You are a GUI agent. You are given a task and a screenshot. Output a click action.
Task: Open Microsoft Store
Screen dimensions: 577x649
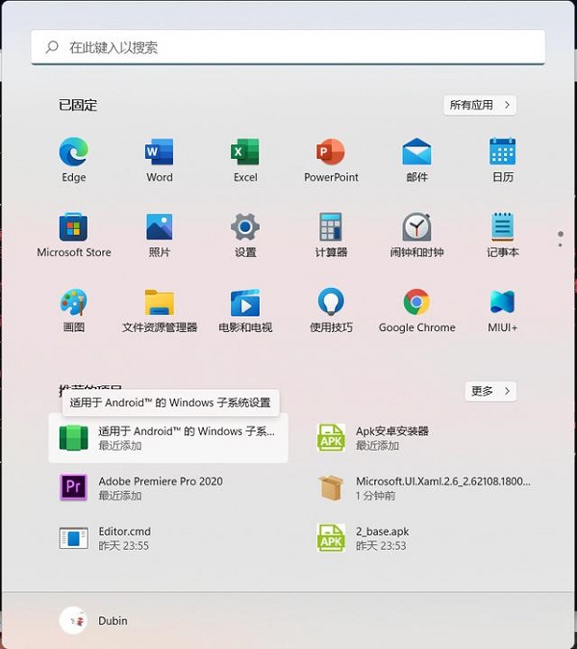point(74,235)
